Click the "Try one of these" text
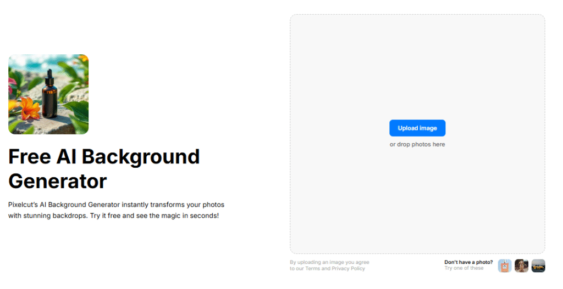Screen dimensions: 563x289 464,268
